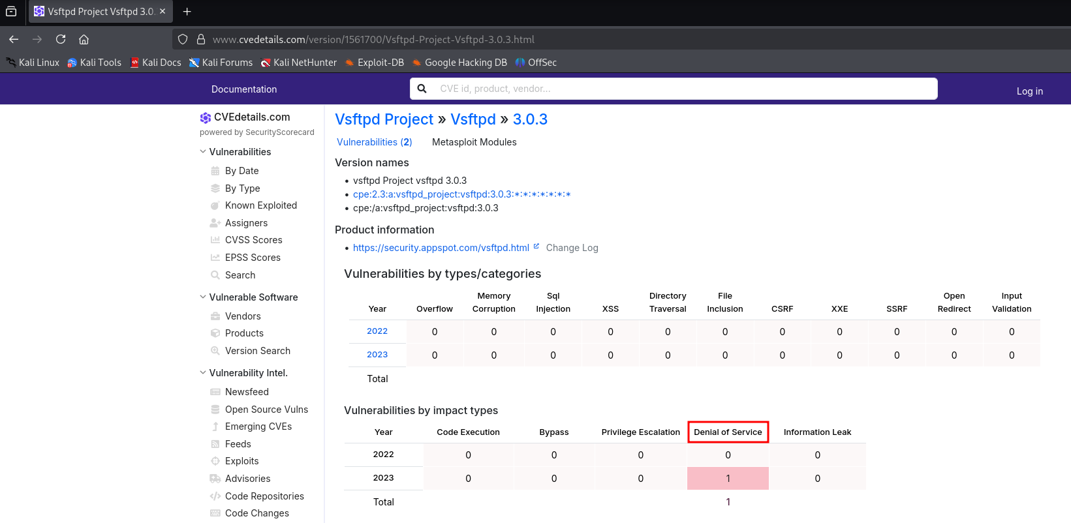Open Kali NetHunter bookmark
Screen dimensions: 1071x523
[x=299, y=63]
